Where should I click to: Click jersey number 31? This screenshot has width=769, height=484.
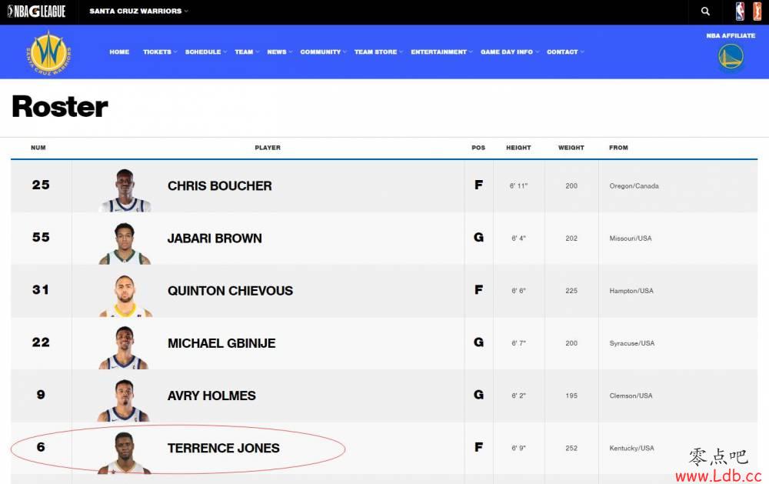[x=41, y=290]
